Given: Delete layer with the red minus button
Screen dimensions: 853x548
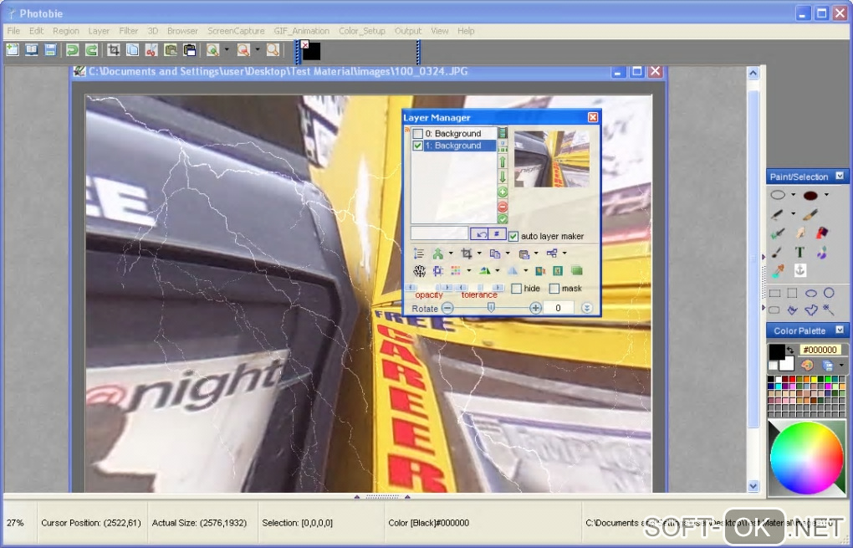Looking at the screenshot, I should pyautogui.click(x=503, y=207).
